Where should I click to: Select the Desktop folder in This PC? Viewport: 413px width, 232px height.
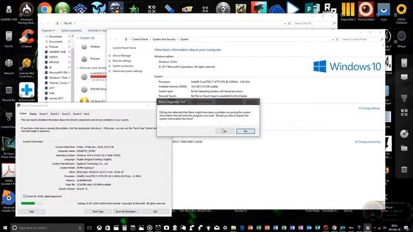[91, 47]
